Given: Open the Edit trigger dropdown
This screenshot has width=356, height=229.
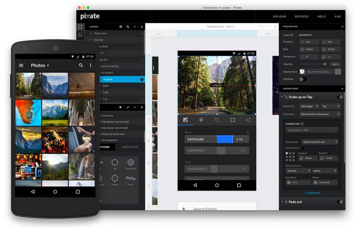Looking at the screenshot, I should (309, 106).
